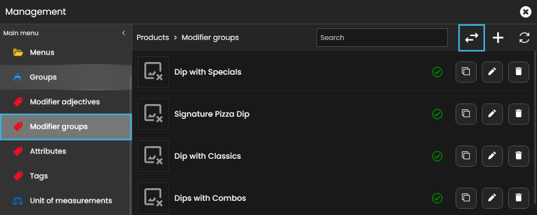The image size is (537, 215).
Task: Refresh the modifier groups list
Action: click(524, 38)
